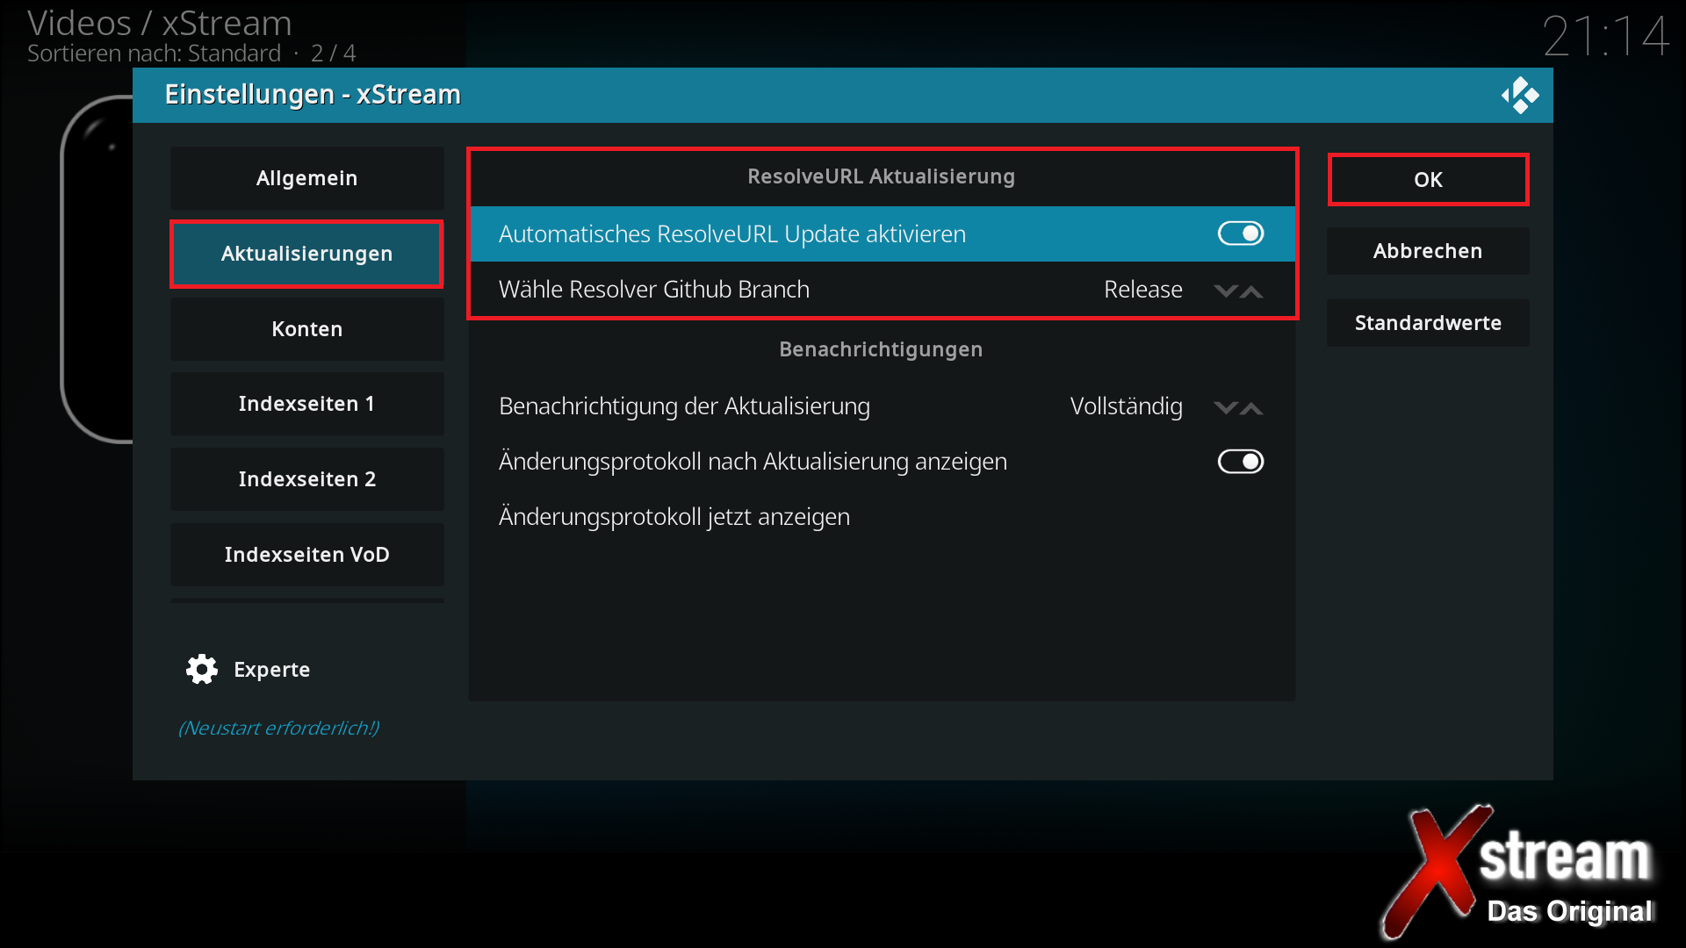This screenshot has width=1686, height=948.
Task: Switch to the Allgemein category
Action: pyautogui.click(x=306, y=178)
